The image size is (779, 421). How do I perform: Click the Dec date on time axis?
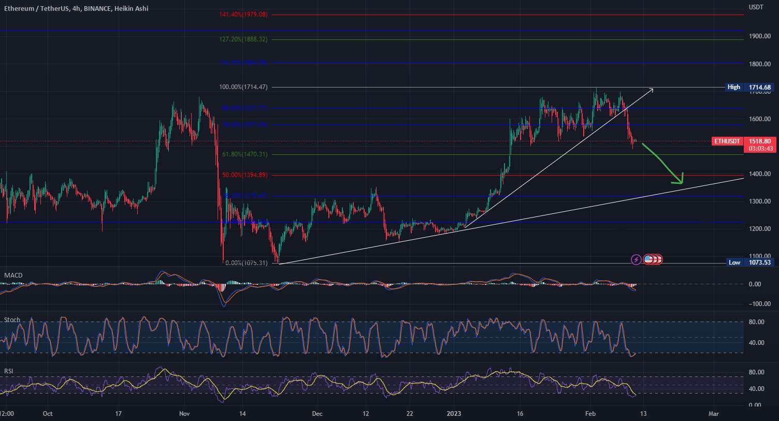pyautogui.click(x=318, y=414)
